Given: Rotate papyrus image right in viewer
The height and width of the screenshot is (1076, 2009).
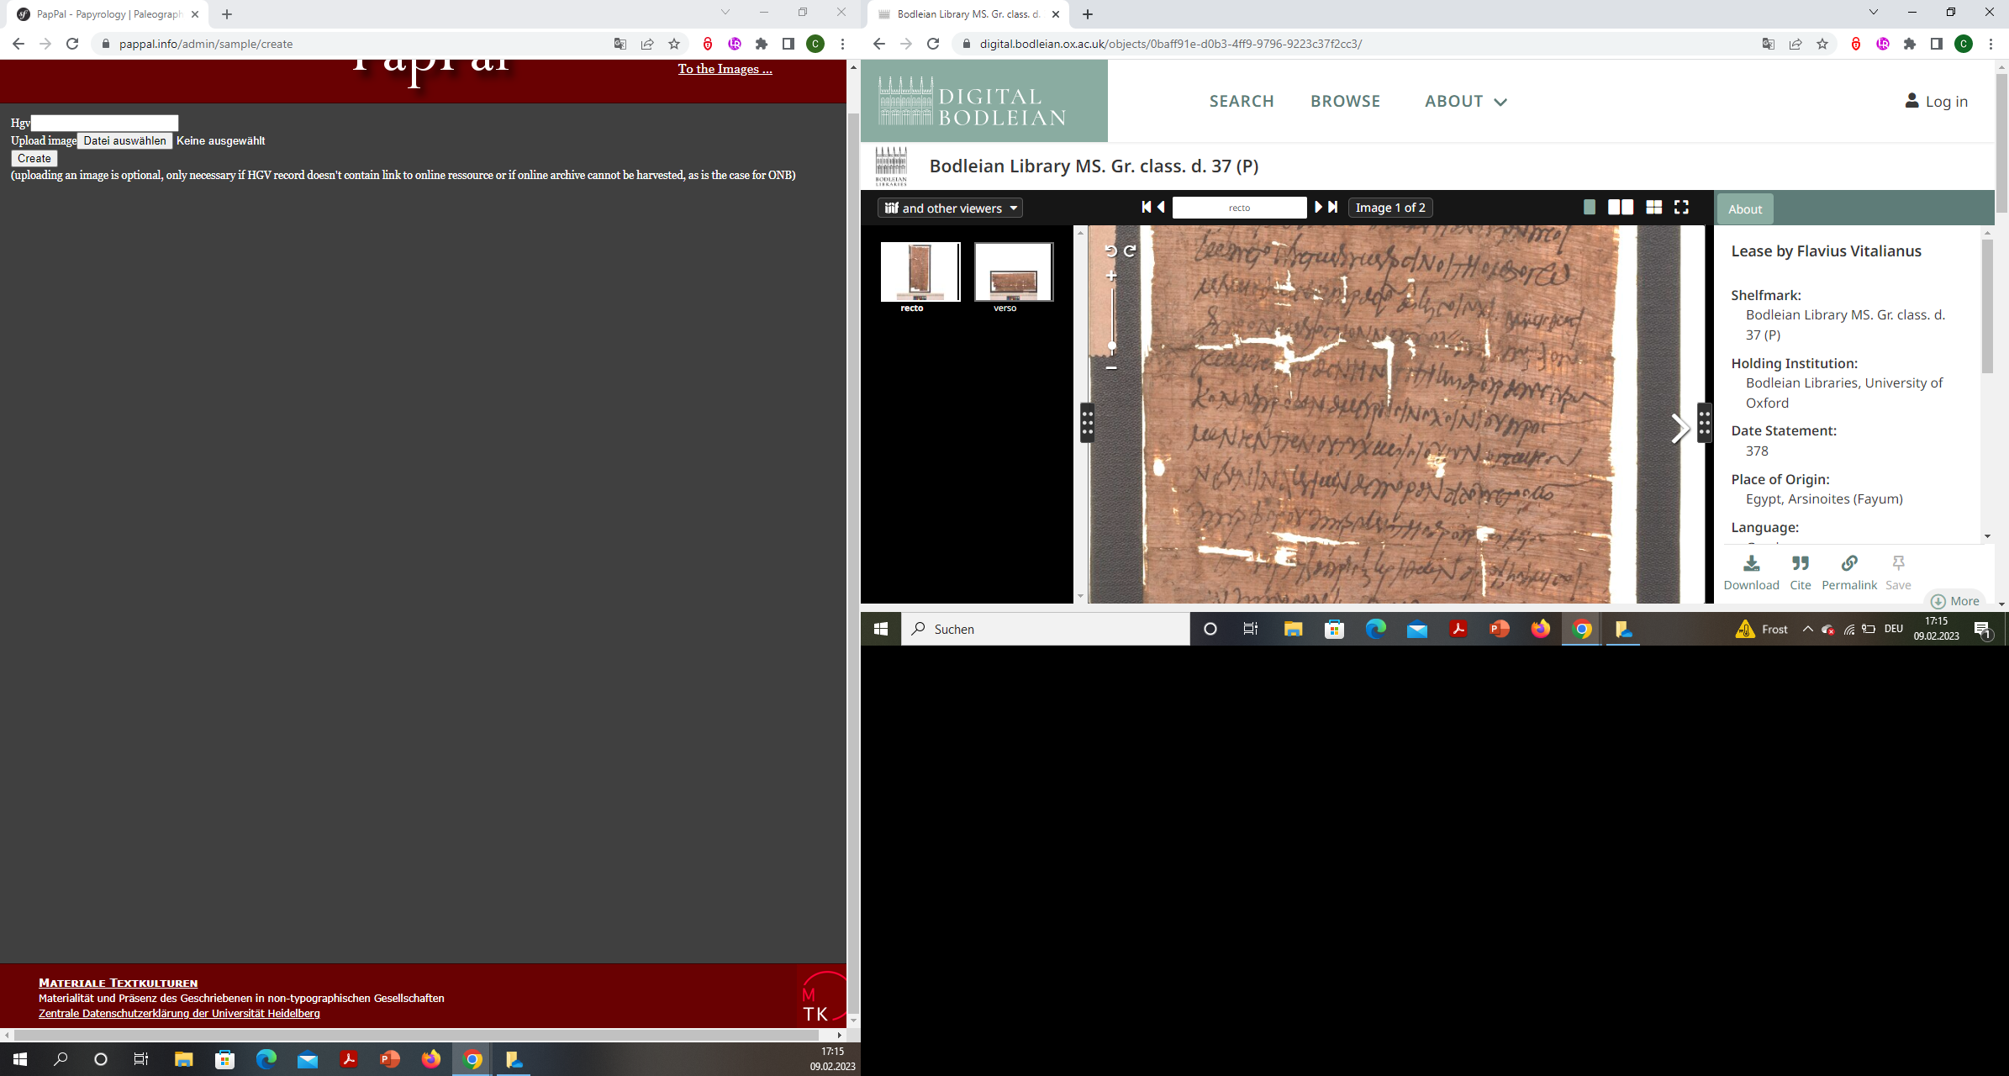Looking at the screenshot, I should pyautogui.click(x=1131, y=251).
